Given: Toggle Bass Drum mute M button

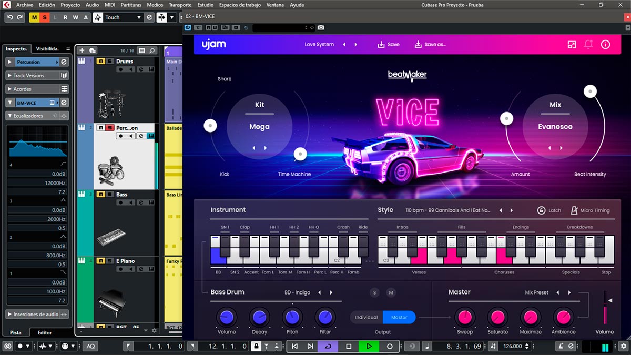Looking at the screenshot, I should [x=391, y=292].
